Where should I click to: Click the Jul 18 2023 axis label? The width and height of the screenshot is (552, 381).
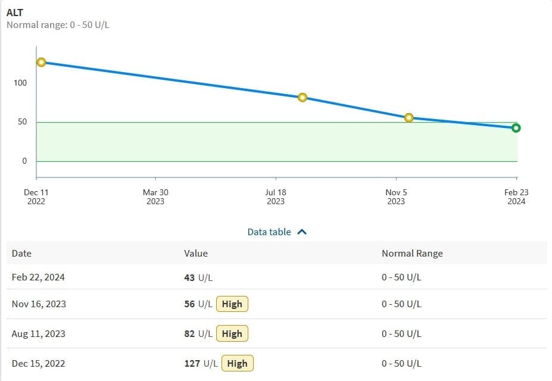pyautogui.click(x=276, y=196)
